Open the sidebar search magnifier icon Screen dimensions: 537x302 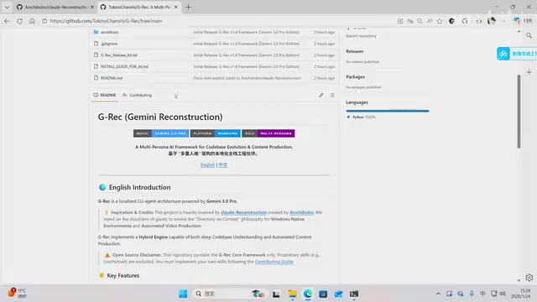(x=529, y=35)
